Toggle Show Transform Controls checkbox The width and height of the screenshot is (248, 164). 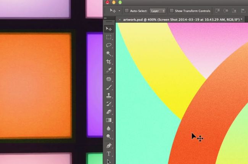point(172,11)
